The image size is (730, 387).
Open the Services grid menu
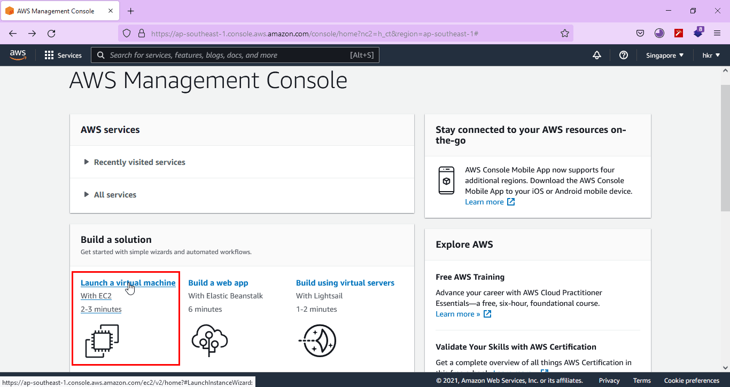[63, 55]
